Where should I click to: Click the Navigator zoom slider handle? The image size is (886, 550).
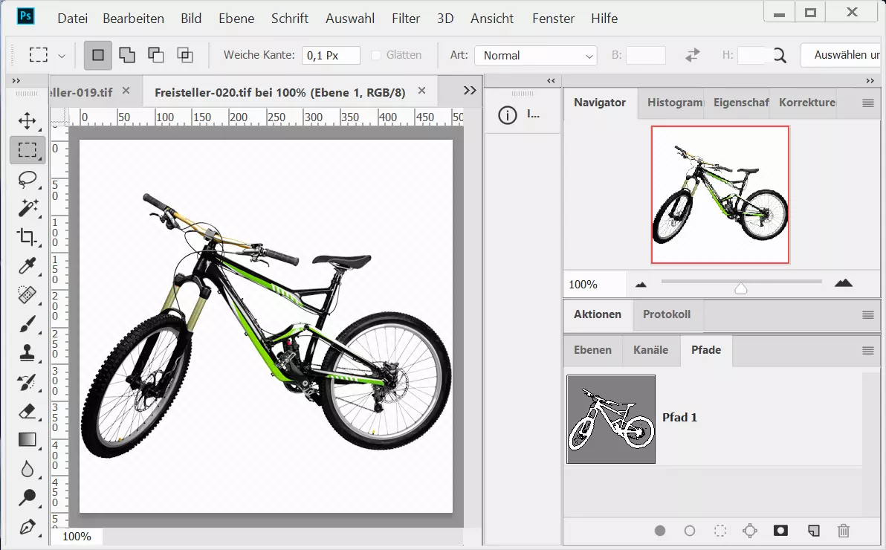(x=740, y=288)
